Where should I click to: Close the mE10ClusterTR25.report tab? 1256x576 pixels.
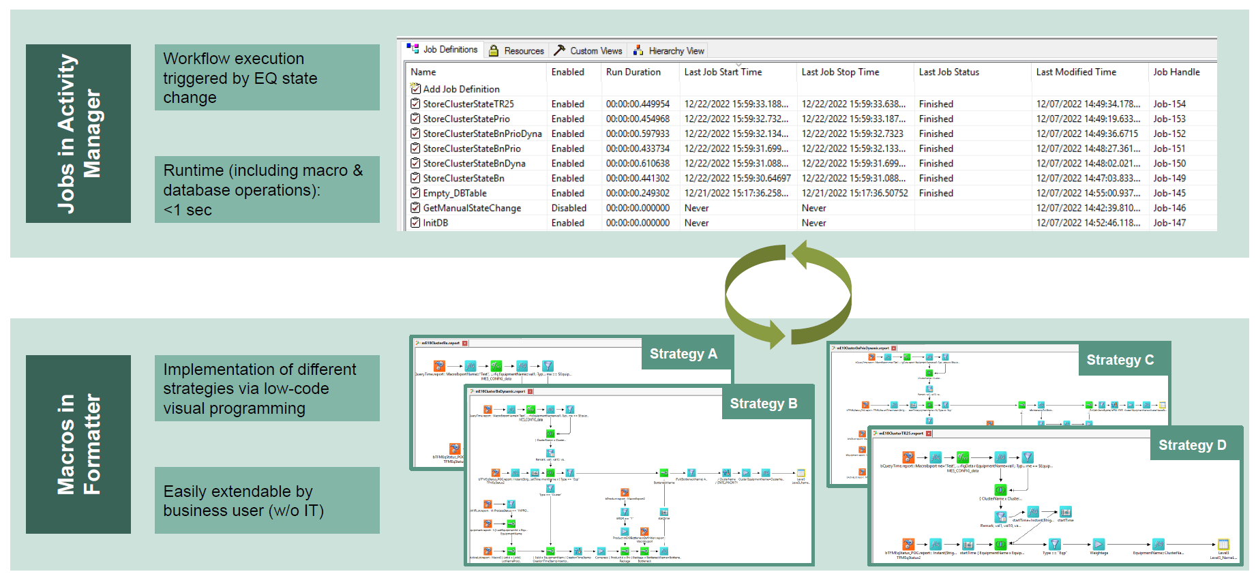[929, 434]
